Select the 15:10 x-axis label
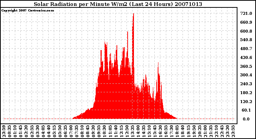This screenshot has width=256, height=139. click(x=149, y=131)
